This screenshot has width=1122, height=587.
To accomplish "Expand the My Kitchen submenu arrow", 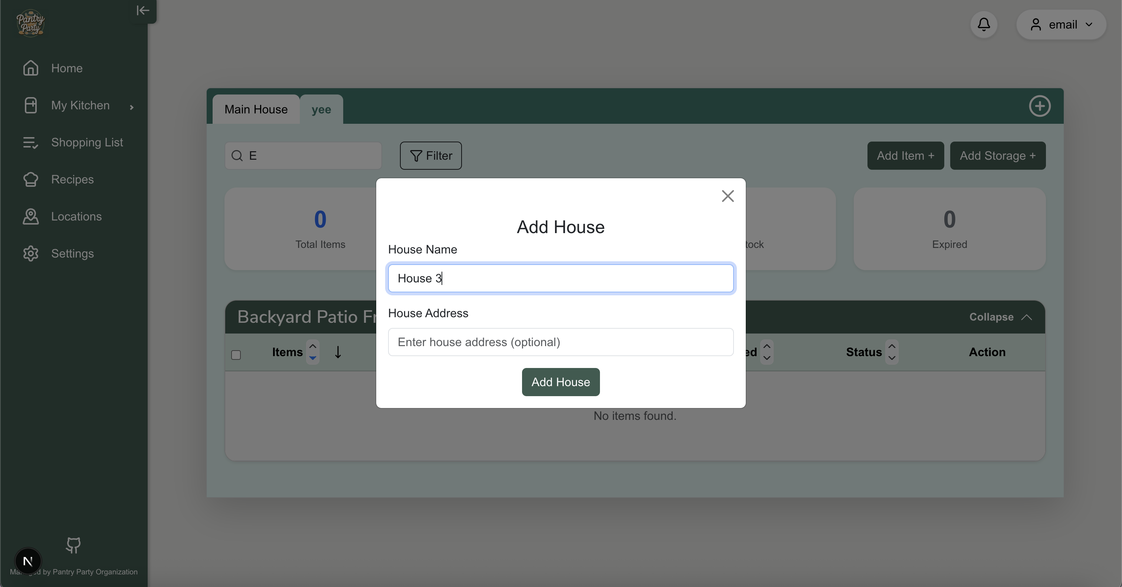I will point(131,107).
